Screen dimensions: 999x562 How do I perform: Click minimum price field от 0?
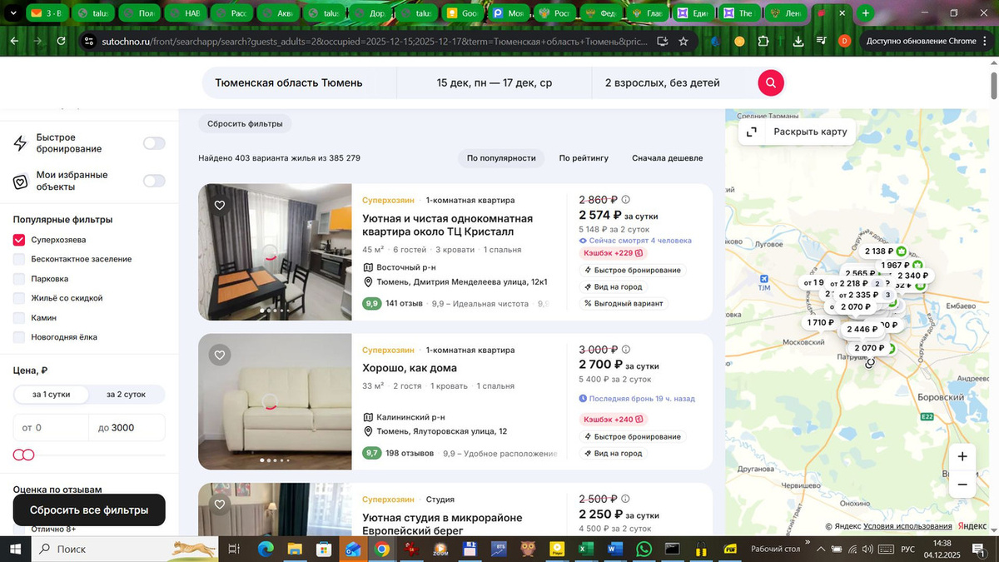[x=52, y=428]
